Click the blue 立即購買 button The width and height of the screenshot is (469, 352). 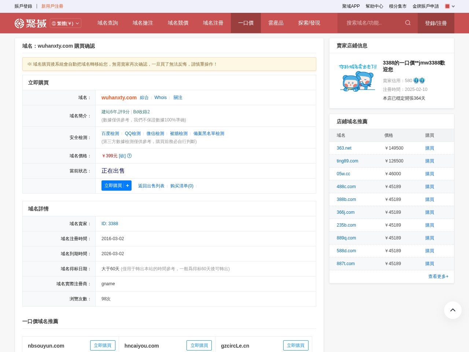[117, 186]
